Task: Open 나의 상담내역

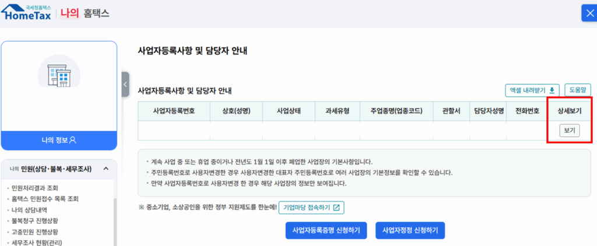Action: (29, 209)
